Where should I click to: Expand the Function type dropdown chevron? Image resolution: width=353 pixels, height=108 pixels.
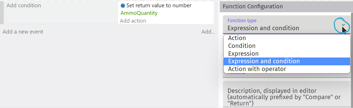[x=343, y=25]
